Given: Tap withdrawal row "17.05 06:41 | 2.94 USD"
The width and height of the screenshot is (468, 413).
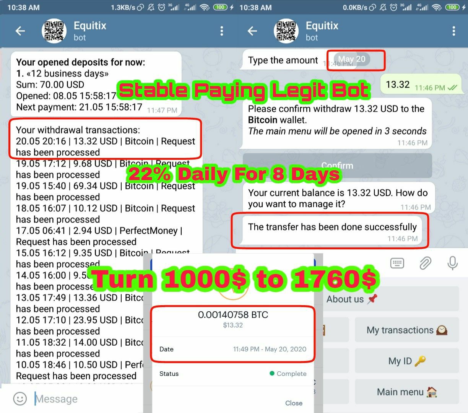Looking at the screenshot, I should point(99,236).
